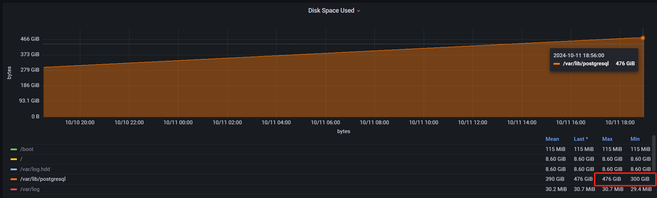This screenshot has height=198, width=657.
Task: Click the red /var/log series color icon
Action: (14, 189)
